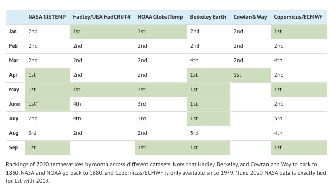Click the Feb row label

click(13, 46)
